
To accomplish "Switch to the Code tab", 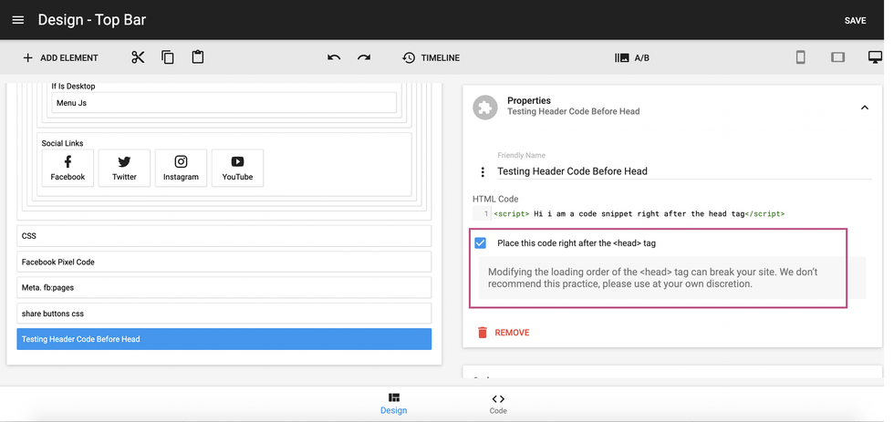I will (498, 404).
